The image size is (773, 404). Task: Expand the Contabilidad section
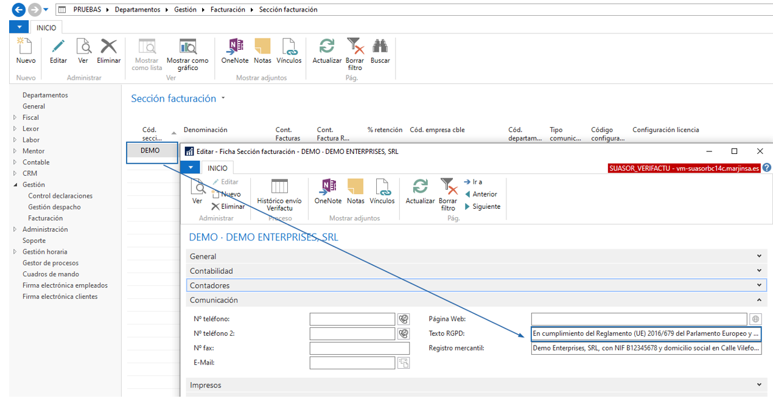[x=475, y=271]
